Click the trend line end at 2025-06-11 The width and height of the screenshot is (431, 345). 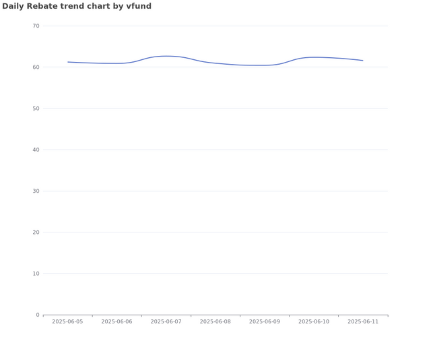tap(363, 61)
